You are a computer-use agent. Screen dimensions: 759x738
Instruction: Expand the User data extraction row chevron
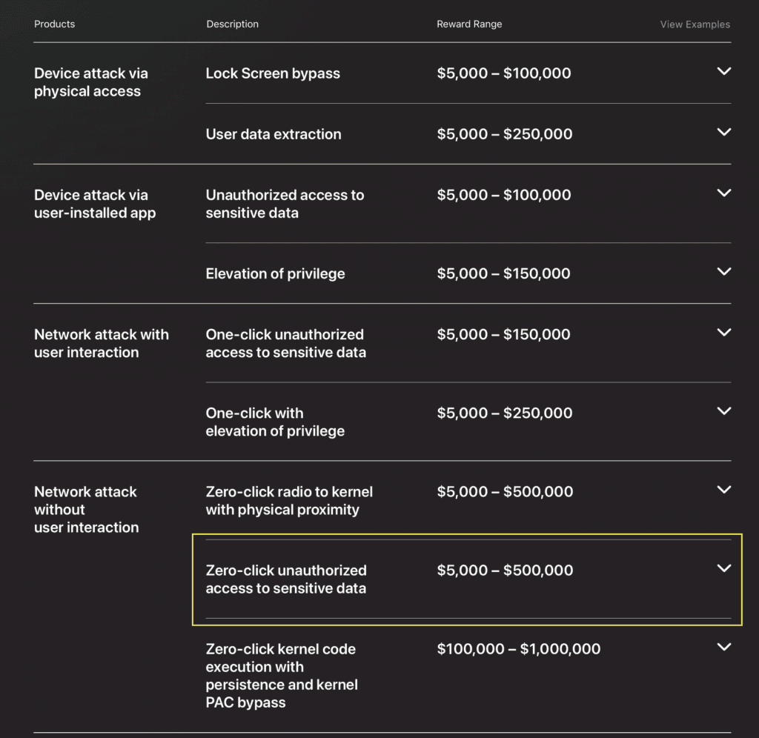click(x=724, y=133)
